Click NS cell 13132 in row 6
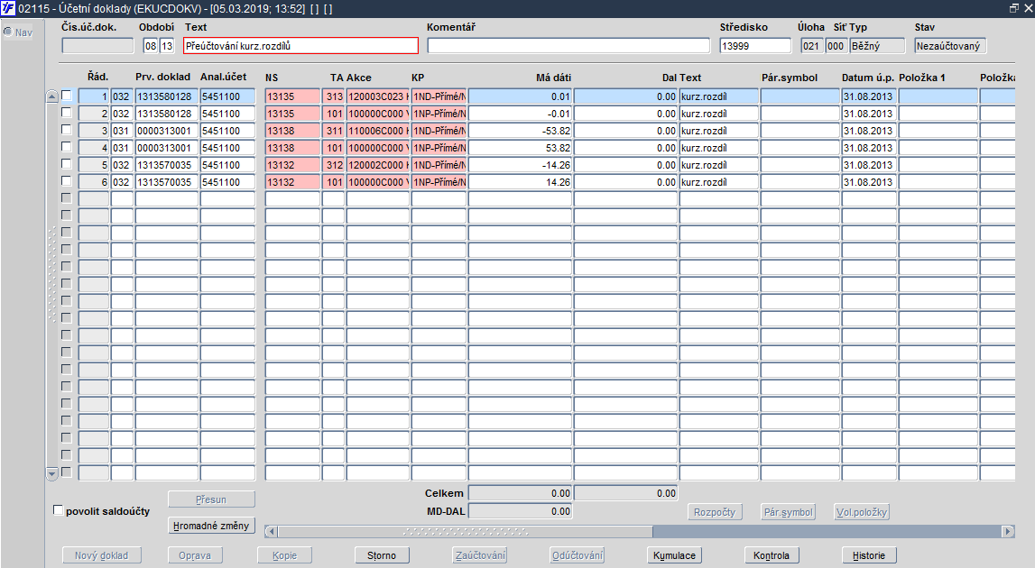The width and height of the screenshot is (1035, 568). tap(292, 182)
